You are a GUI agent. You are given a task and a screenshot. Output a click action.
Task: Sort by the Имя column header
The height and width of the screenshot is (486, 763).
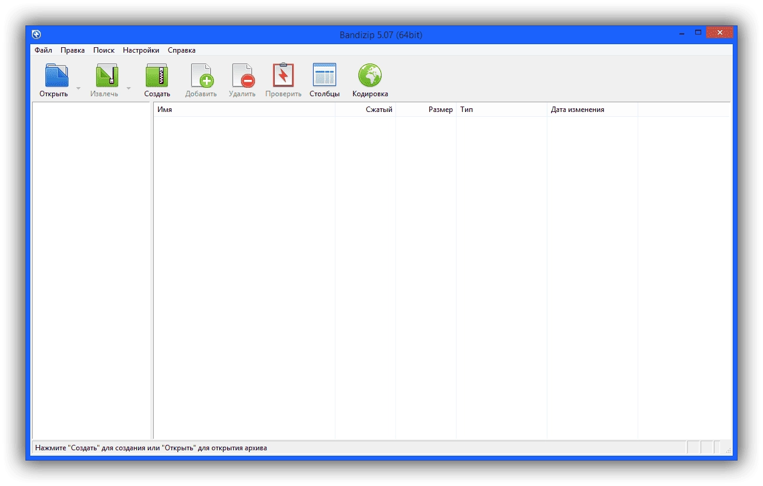pos(245,110)
